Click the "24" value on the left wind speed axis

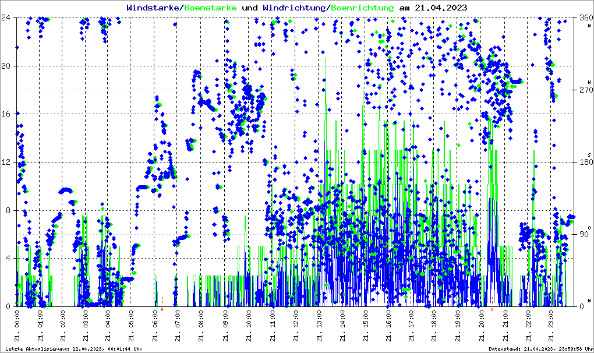(7, 17)
